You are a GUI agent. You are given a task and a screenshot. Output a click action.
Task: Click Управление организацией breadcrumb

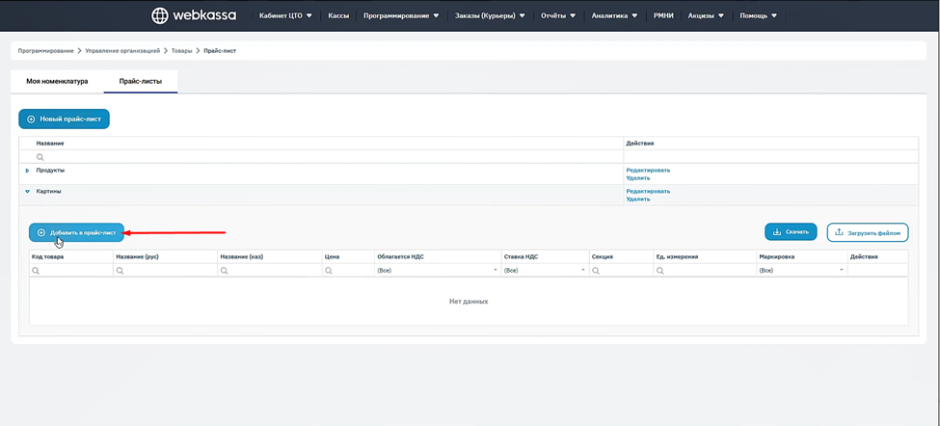click(122, 51)
